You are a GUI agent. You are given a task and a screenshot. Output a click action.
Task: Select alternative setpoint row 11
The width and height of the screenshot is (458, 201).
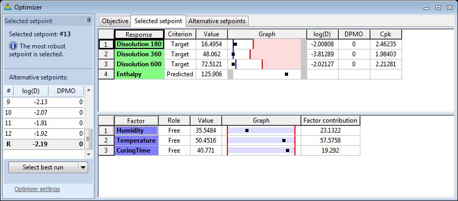coord(44,123)
